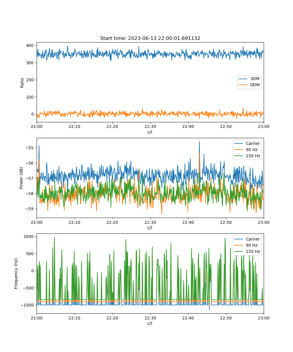Click the Ratio y-axis label
Viewport: 293px width, 352px height.
point(22,82)
